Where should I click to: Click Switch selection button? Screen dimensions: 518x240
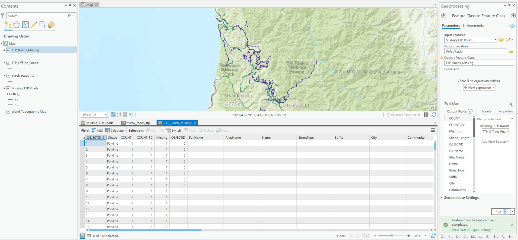point(174,130)
